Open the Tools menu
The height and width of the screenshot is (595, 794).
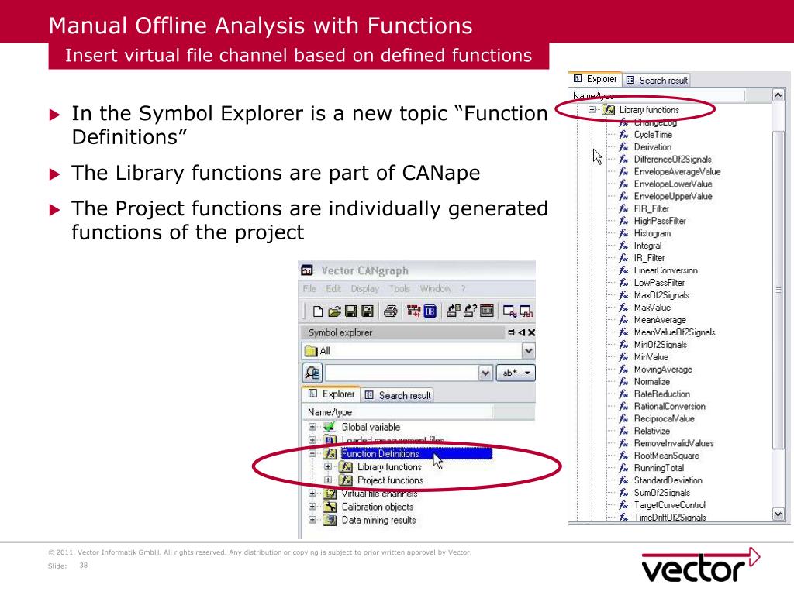tap(399, 288)
